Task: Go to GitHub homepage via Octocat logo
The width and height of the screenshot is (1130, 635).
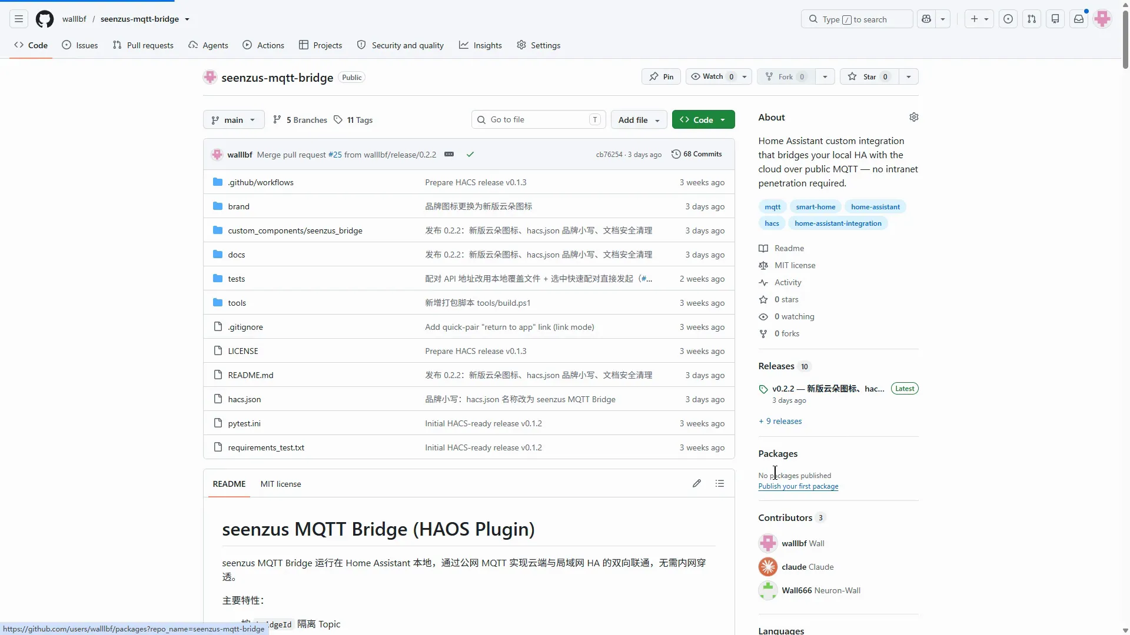Action: [45, 19]
